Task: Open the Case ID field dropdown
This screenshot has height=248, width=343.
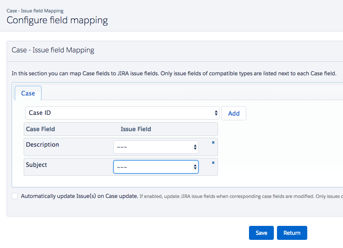Action: [x=122, y=113]
